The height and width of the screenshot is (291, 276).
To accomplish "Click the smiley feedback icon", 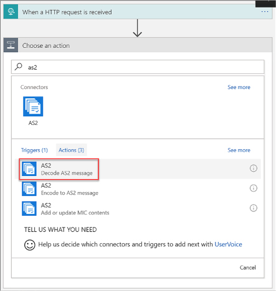I will pos(30,245).
